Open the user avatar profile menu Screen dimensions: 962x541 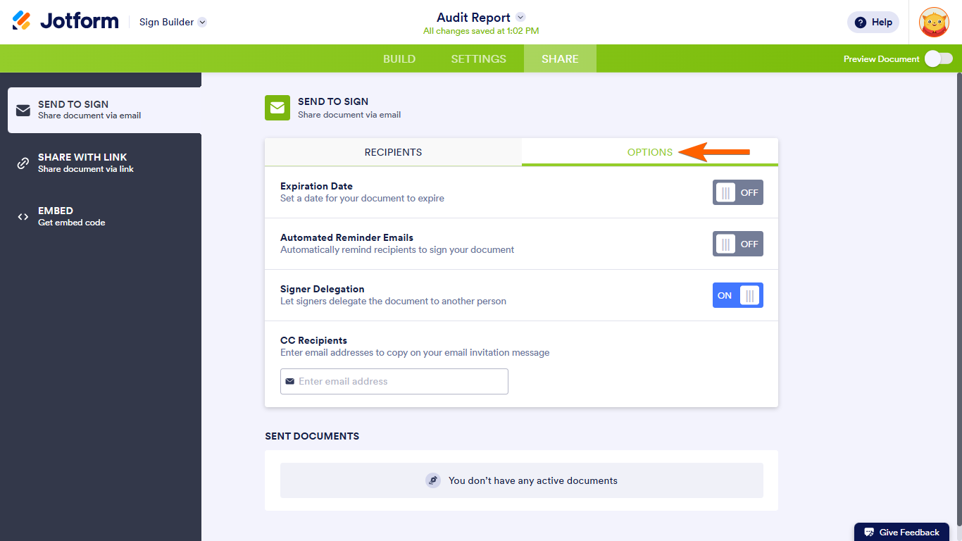(934, 22)
